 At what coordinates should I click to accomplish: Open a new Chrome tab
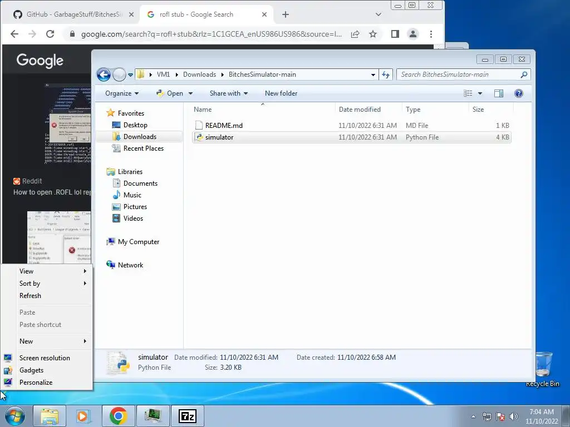[286, 14]
